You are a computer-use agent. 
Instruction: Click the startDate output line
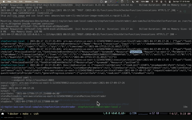point(31,94)
